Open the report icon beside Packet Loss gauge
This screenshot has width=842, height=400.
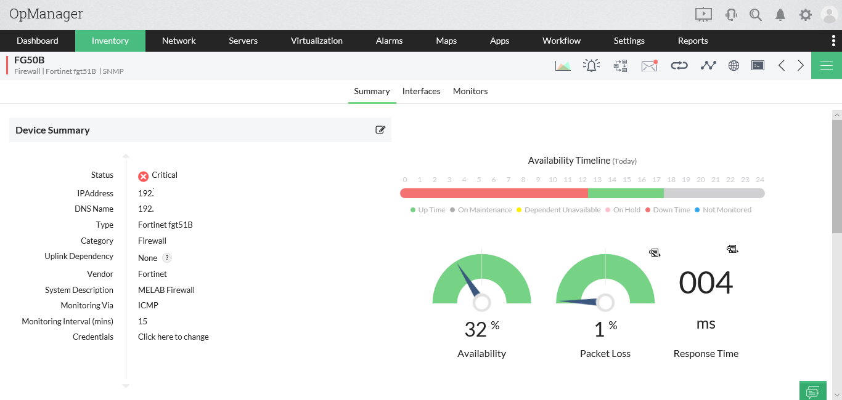[x=654, y=252]
